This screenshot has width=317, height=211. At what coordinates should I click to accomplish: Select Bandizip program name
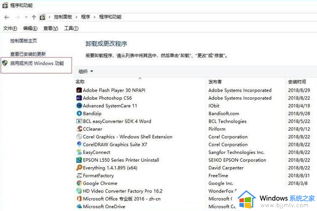click(x=92, y=113)
